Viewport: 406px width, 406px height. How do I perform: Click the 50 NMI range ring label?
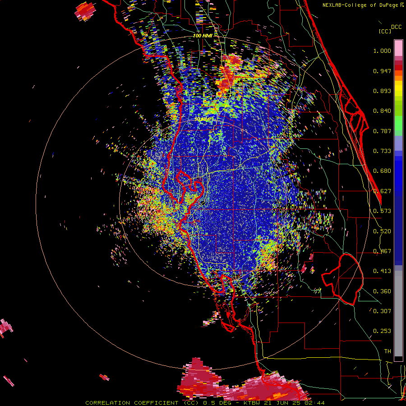(203, 120)
